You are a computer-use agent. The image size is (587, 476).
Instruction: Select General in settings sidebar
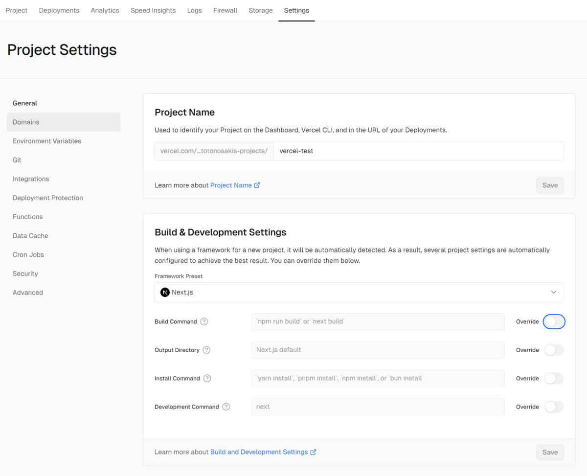point(64,103)
